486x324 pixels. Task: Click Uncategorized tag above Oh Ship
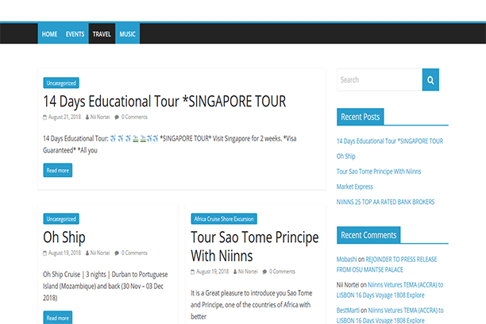point(61,218)
